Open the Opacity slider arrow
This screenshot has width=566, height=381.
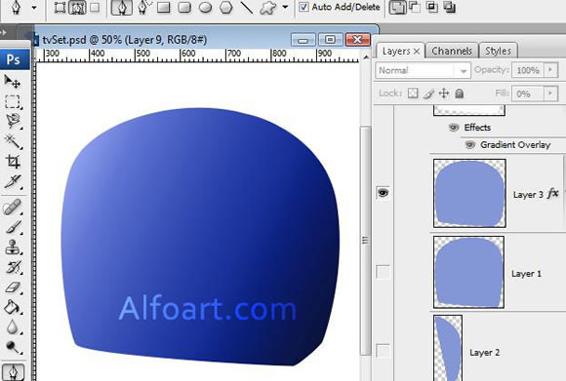pos(550,69)
